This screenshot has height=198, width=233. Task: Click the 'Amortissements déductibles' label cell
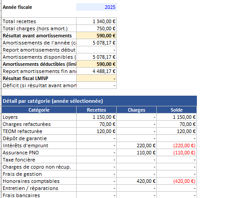click(39, 64)
